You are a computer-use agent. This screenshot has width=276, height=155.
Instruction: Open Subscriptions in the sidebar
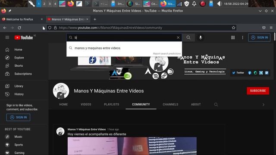pyautogui.click(x=24, y=74)
